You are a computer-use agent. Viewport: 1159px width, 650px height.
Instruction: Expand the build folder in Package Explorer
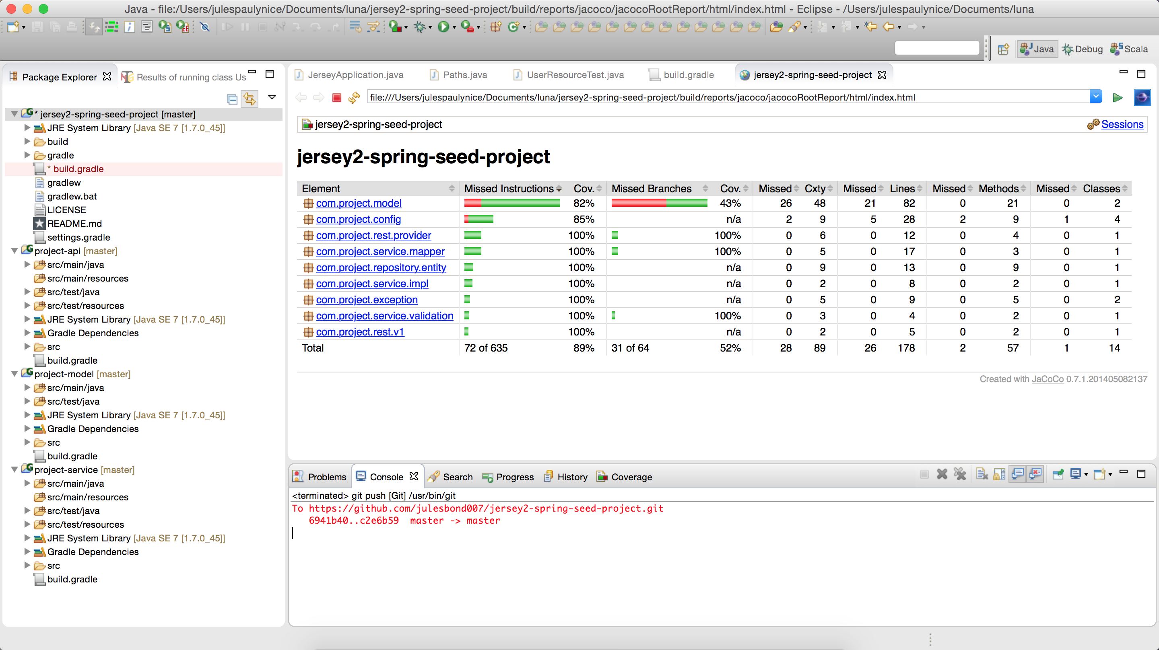27,142
